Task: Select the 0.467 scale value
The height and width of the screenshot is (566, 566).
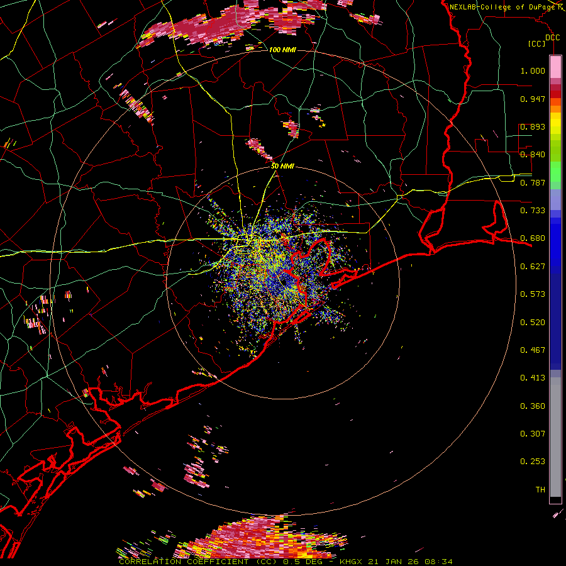Action: (533, 350)
